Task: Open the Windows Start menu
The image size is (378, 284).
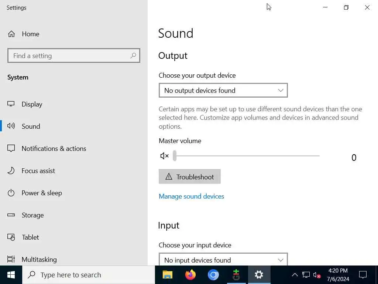Action: click(x=11, y=275)
